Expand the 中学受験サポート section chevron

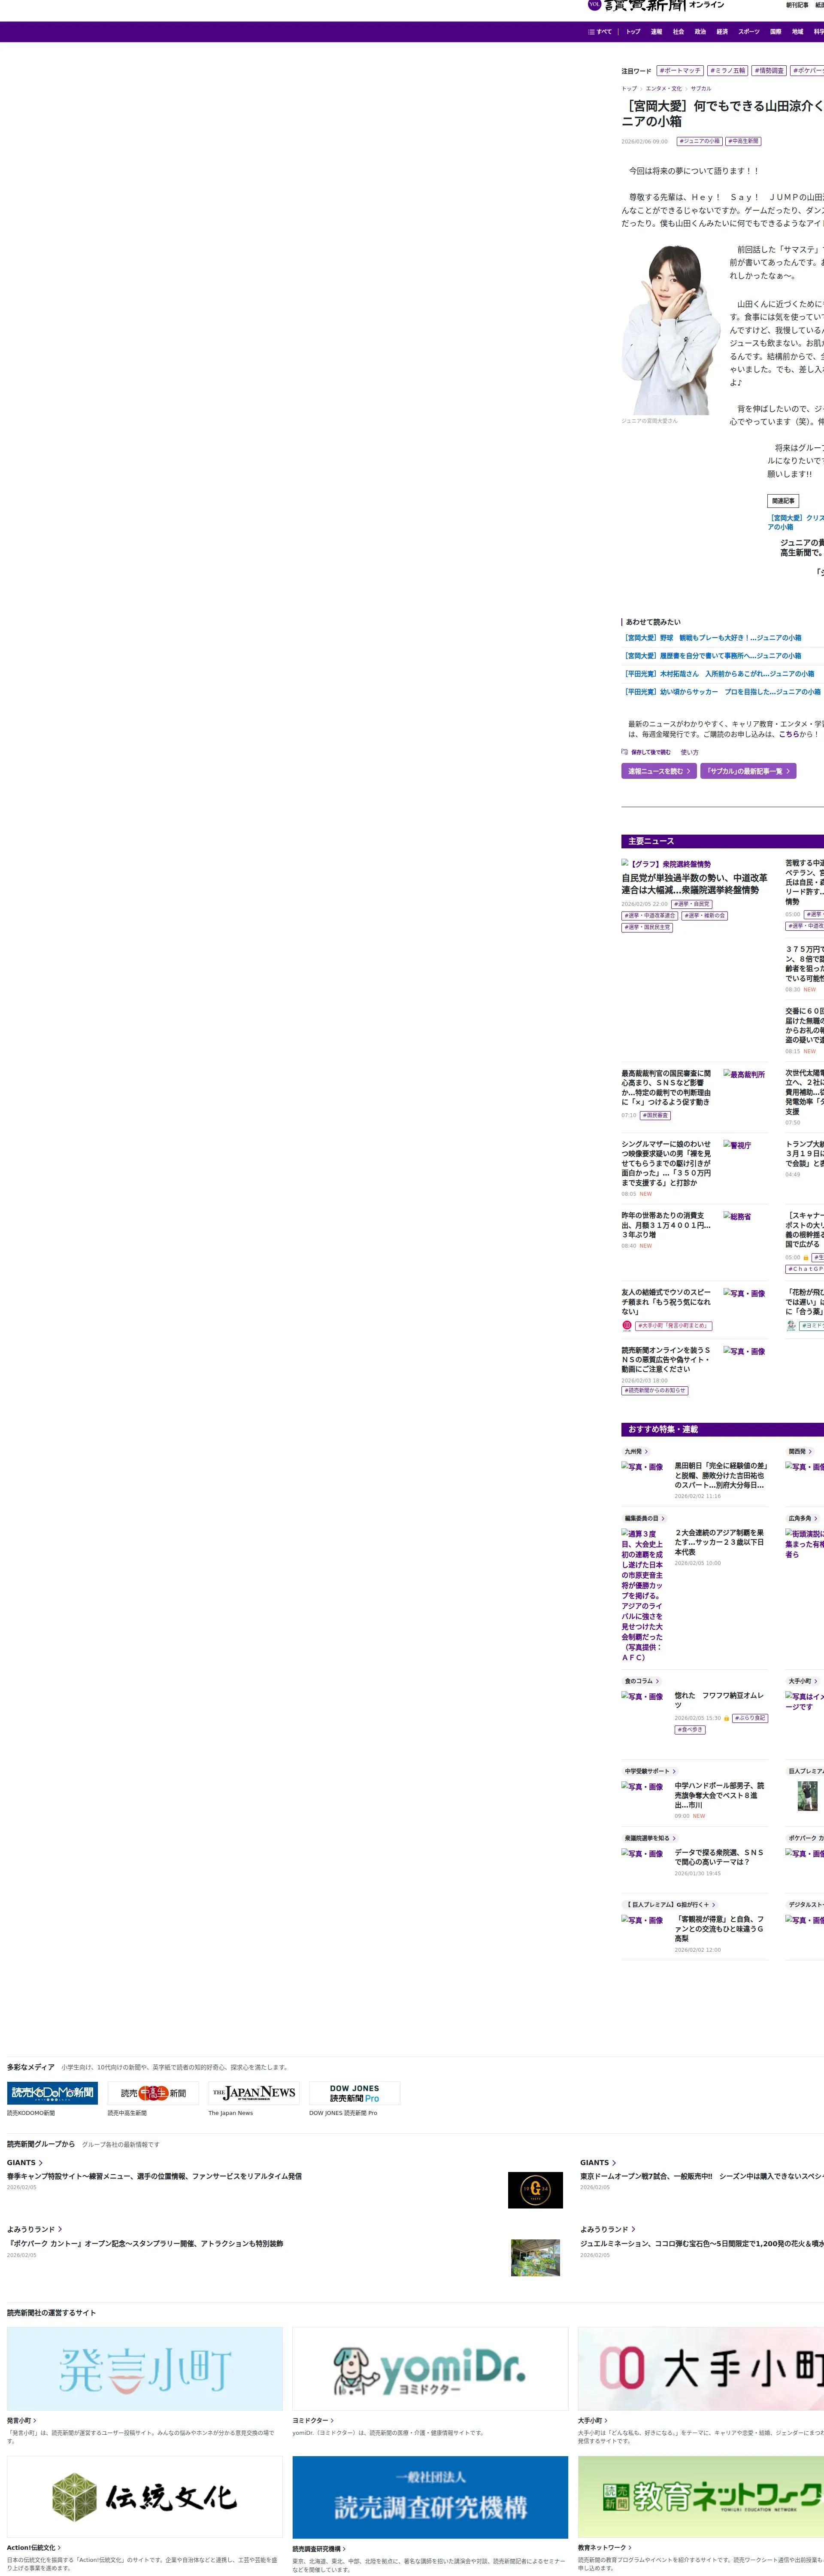coord(674,1771)
